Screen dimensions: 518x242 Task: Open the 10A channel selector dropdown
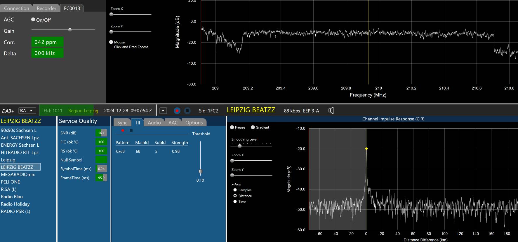27,111
